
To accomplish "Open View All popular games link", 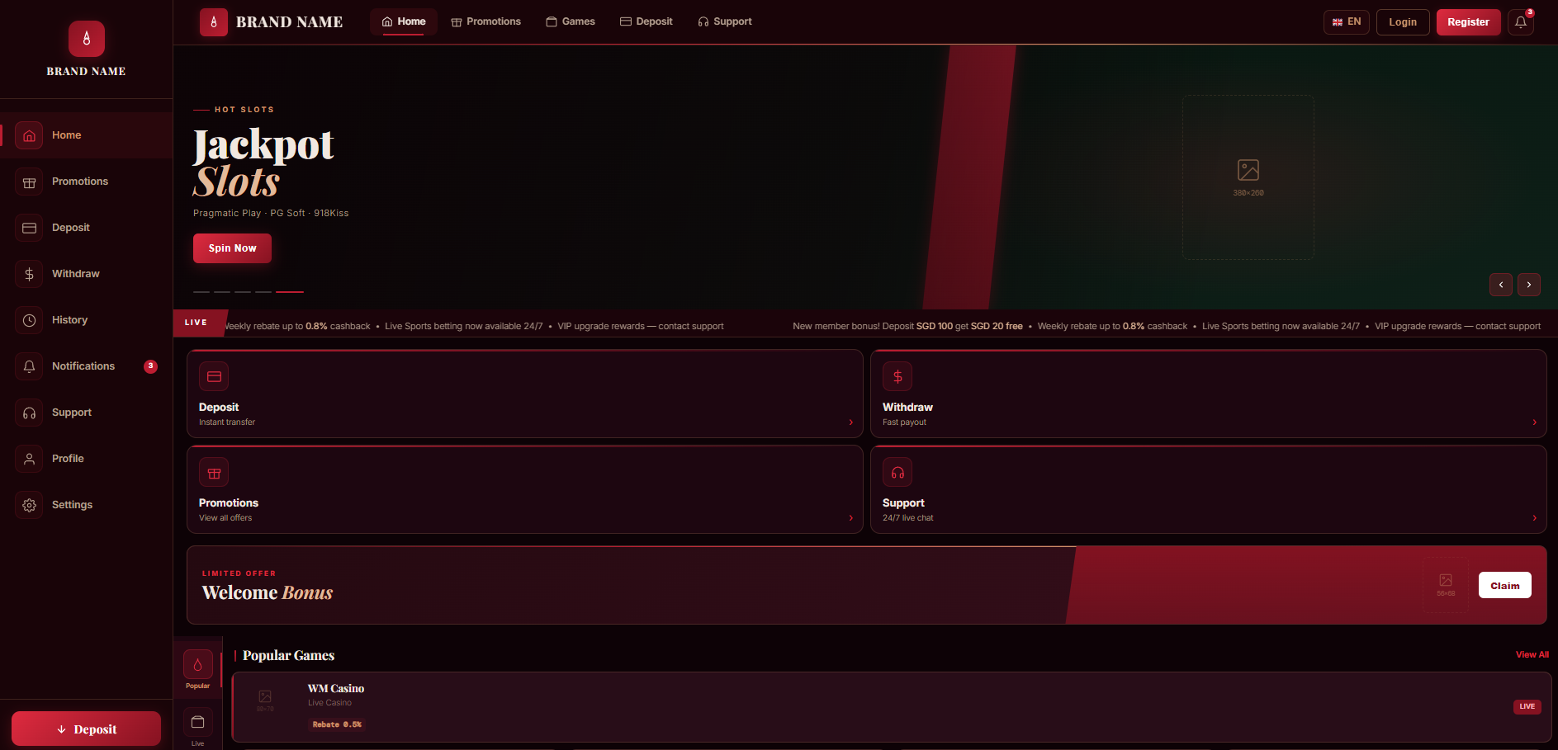I will 1532,655.
